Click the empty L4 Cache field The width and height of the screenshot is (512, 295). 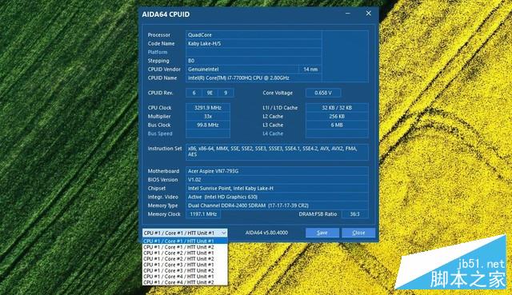coord(337,134)
